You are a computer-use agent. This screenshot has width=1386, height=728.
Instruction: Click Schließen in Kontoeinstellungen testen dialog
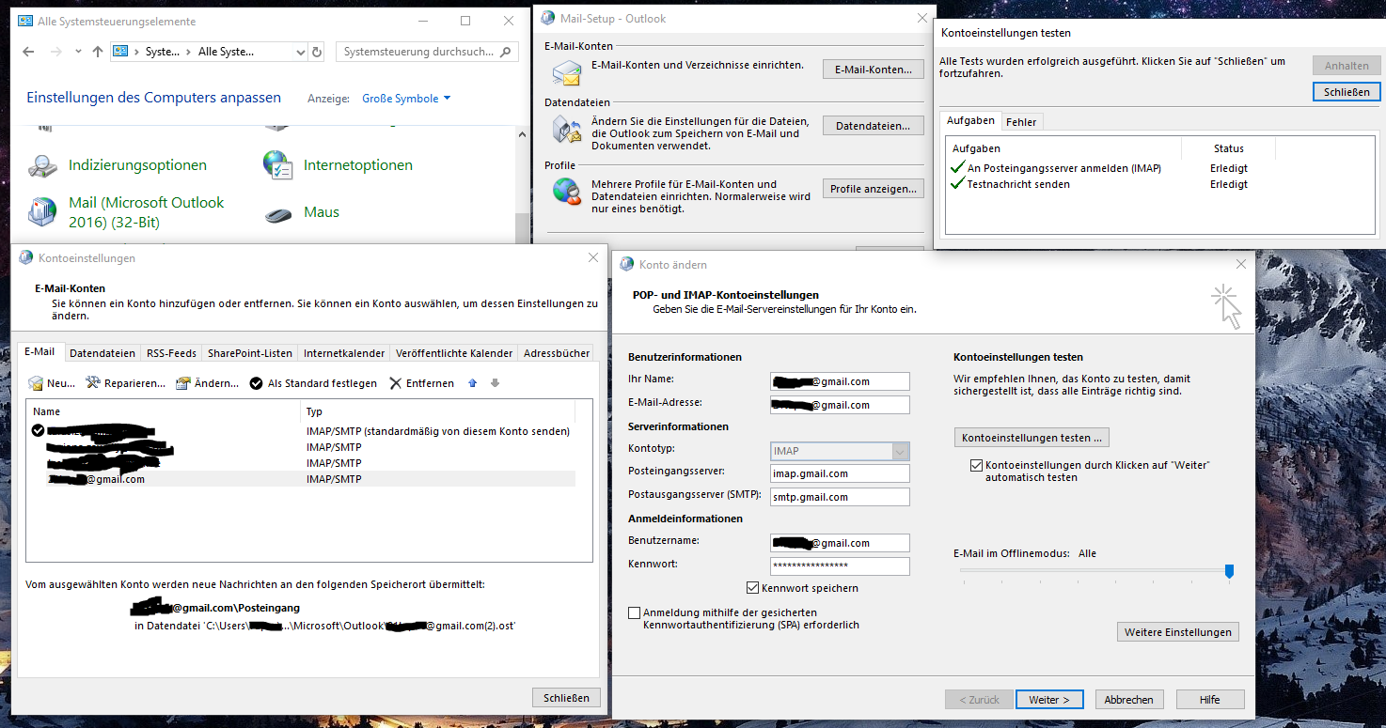[x=1347, y=92]
